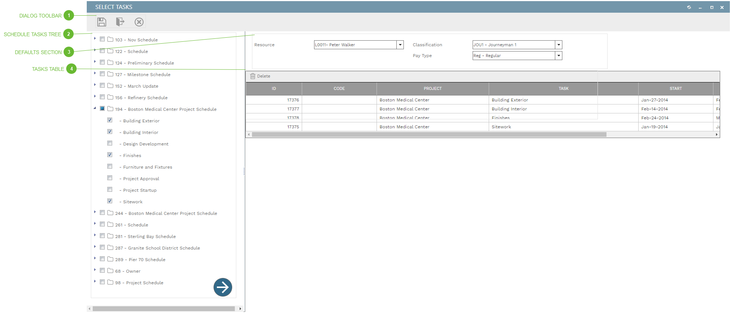The image size is (731, 313).
Task: Click the Delete trash icon above table
Action: (253, 76)
